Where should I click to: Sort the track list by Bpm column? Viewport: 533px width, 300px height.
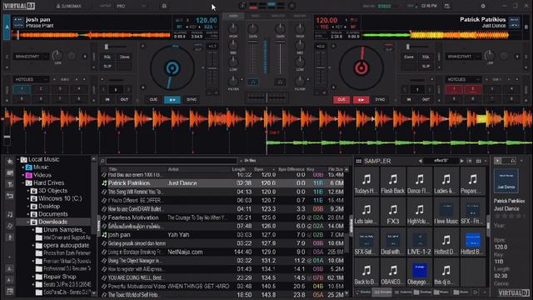point(259,169)
